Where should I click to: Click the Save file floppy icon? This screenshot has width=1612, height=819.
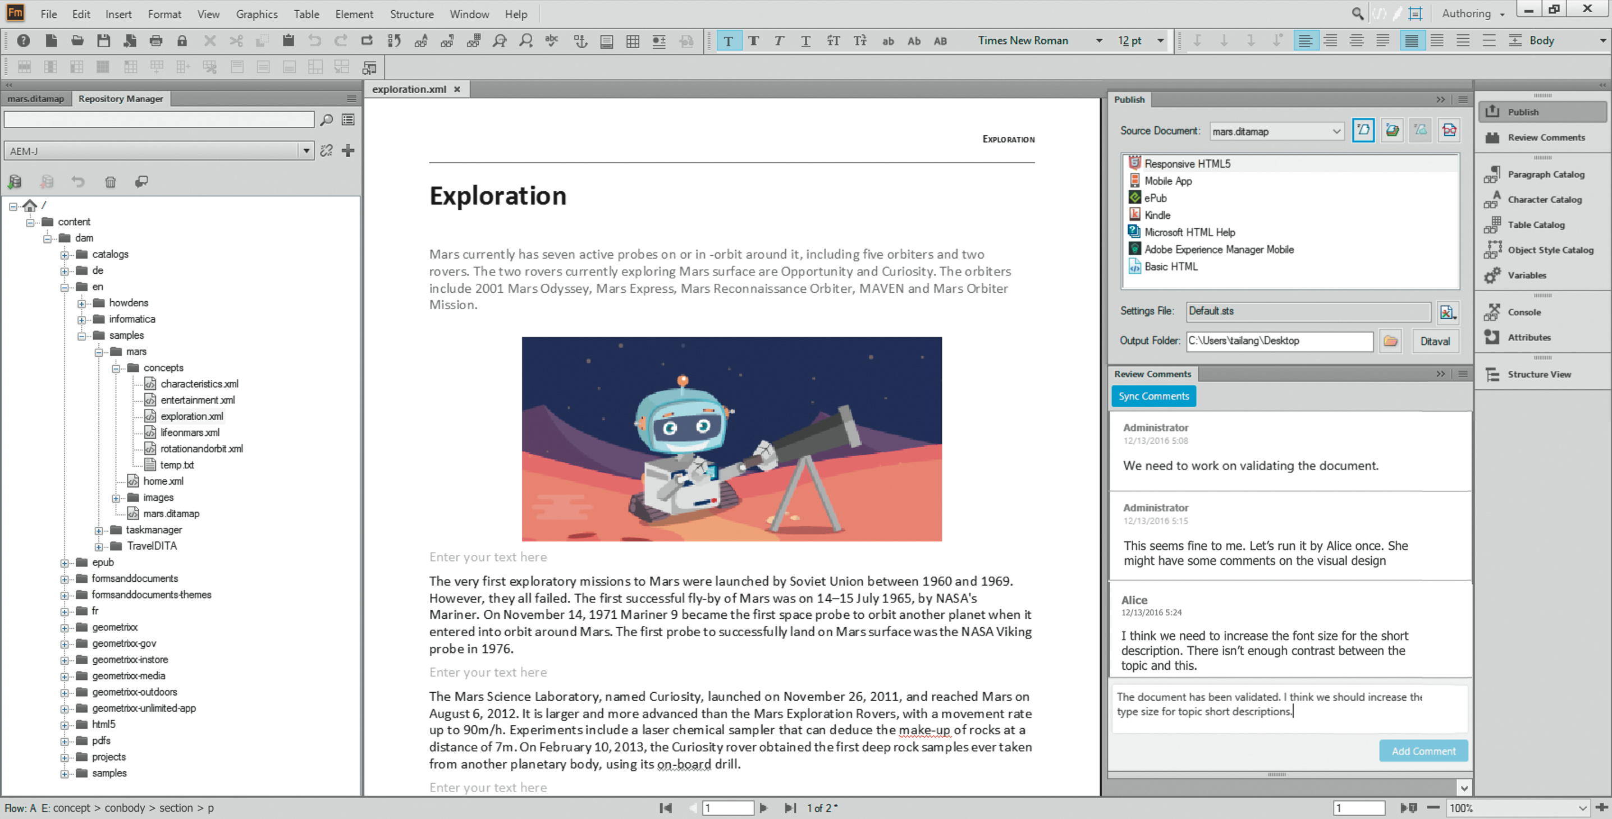[103, 40]
